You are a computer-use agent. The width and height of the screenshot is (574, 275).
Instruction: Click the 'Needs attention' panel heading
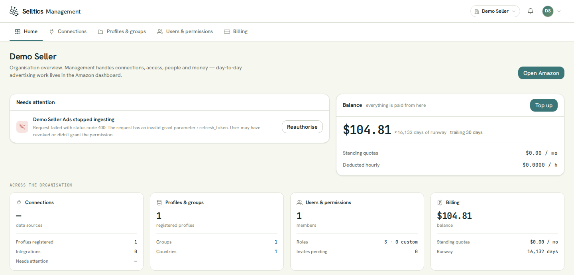pos(35,102)
